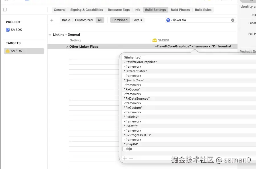Clear the linker search field using the X icon
Image resolution: width=256 pixels, height=169 pixels.
[x=233, y=20]
